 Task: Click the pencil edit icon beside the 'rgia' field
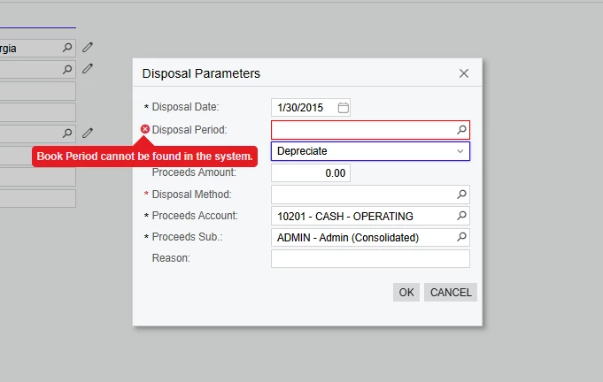point(88,48)
